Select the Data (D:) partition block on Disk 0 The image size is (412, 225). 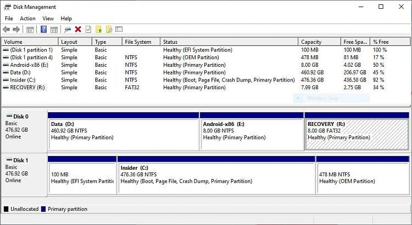point(123,131)
